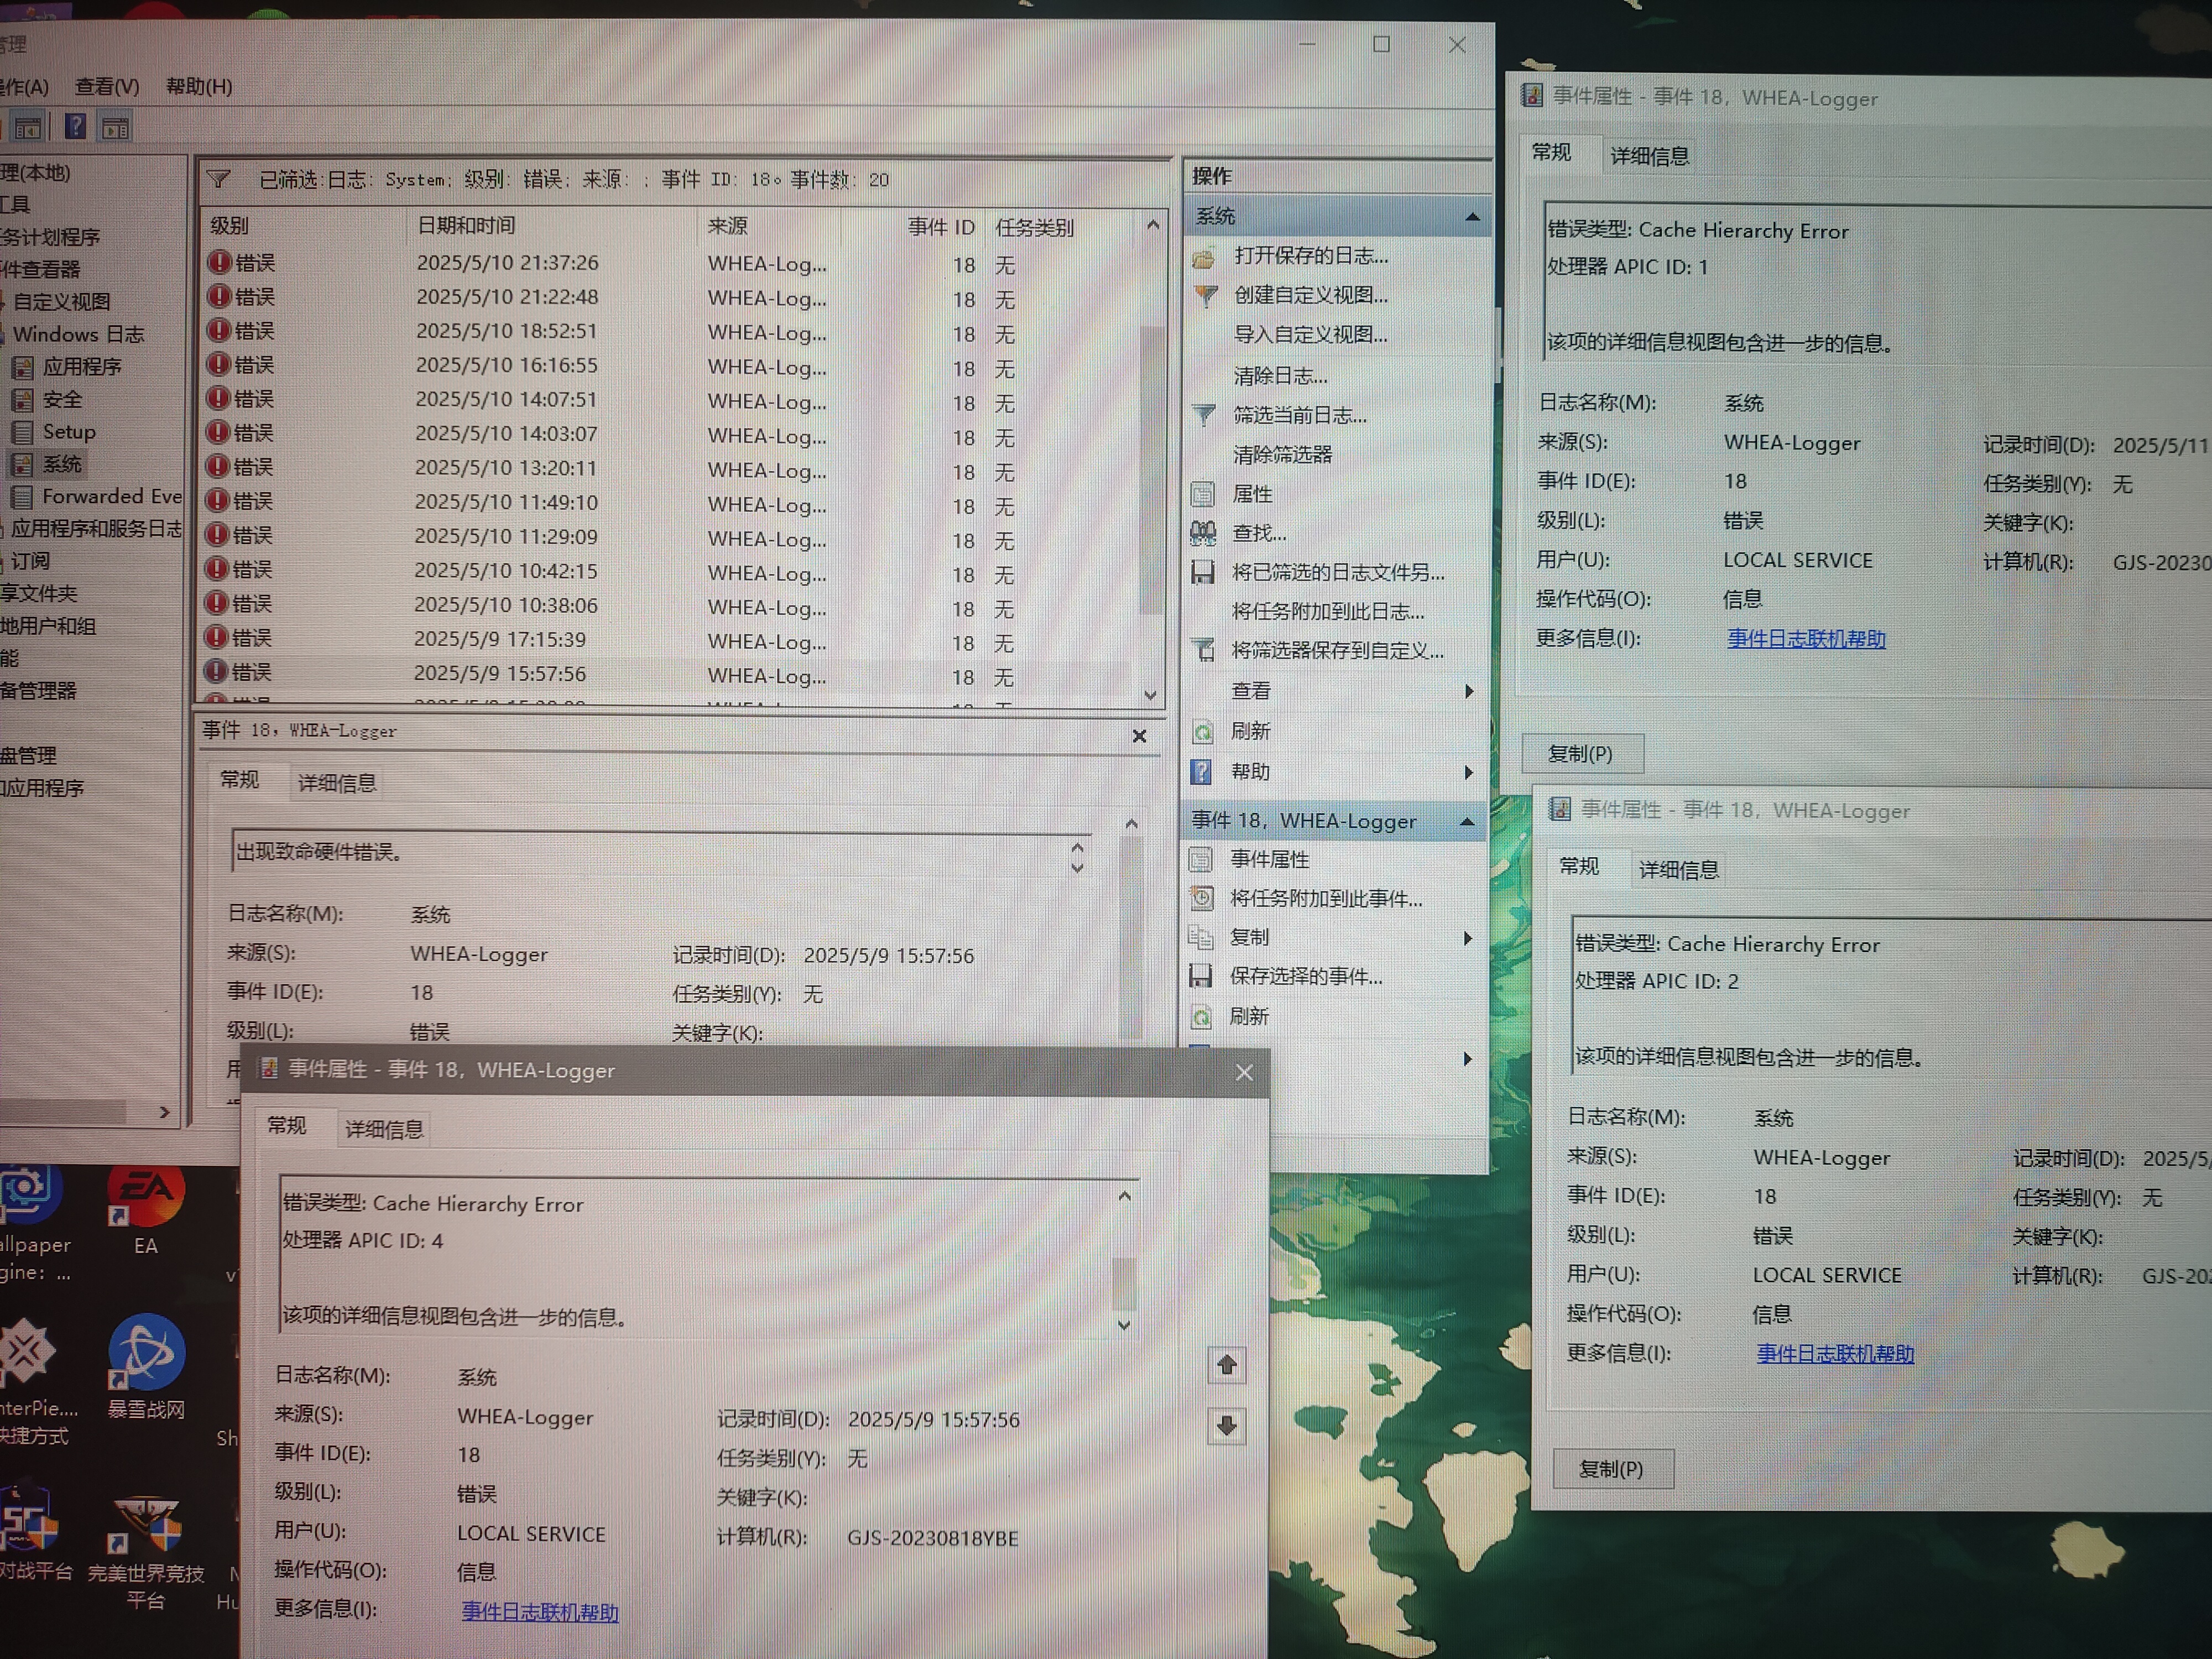Image resolution: width=2212 pixels, height=1659 pixels.
Task: Click Copy button in APIC ID 2 dialog
Action: click(x=1611, y=1469)
